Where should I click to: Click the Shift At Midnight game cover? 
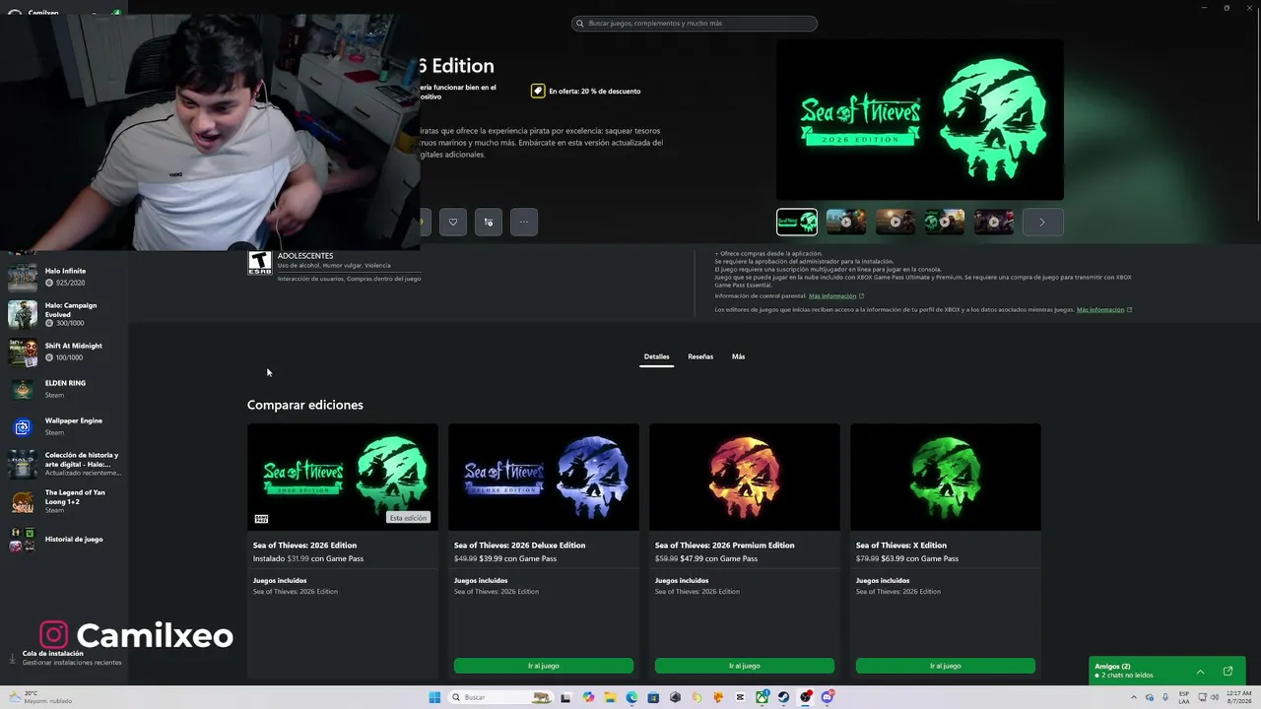coord(23,353)
